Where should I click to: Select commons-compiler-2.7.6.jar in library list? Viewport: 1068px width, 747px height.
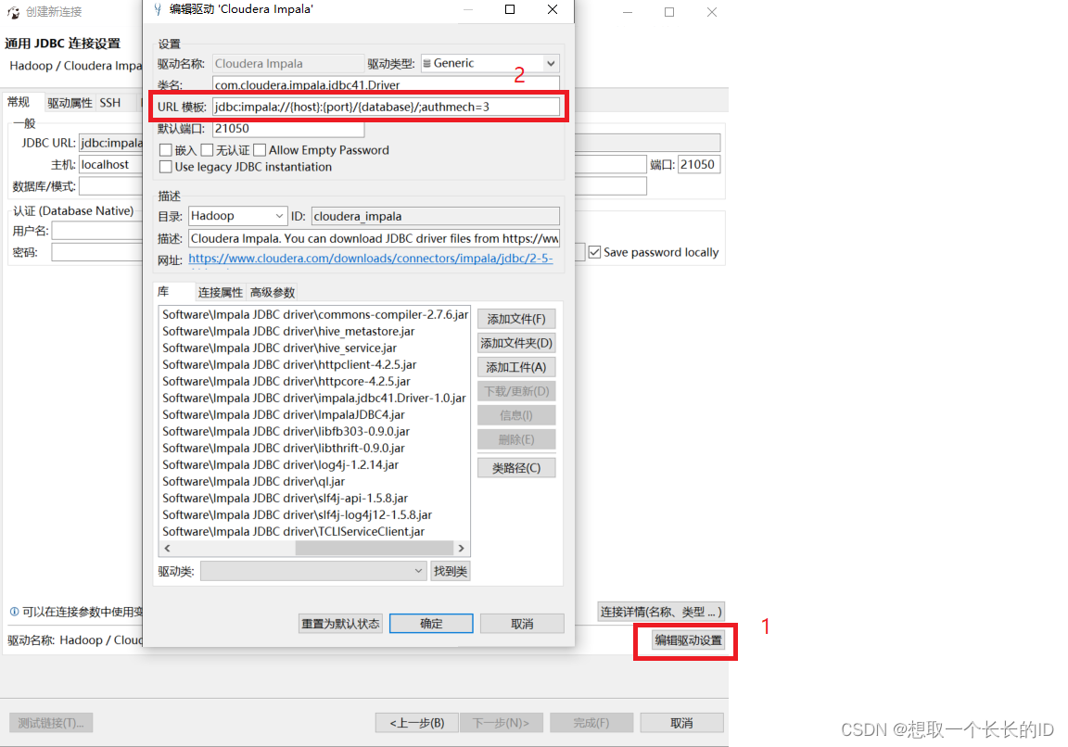(314, 314)
